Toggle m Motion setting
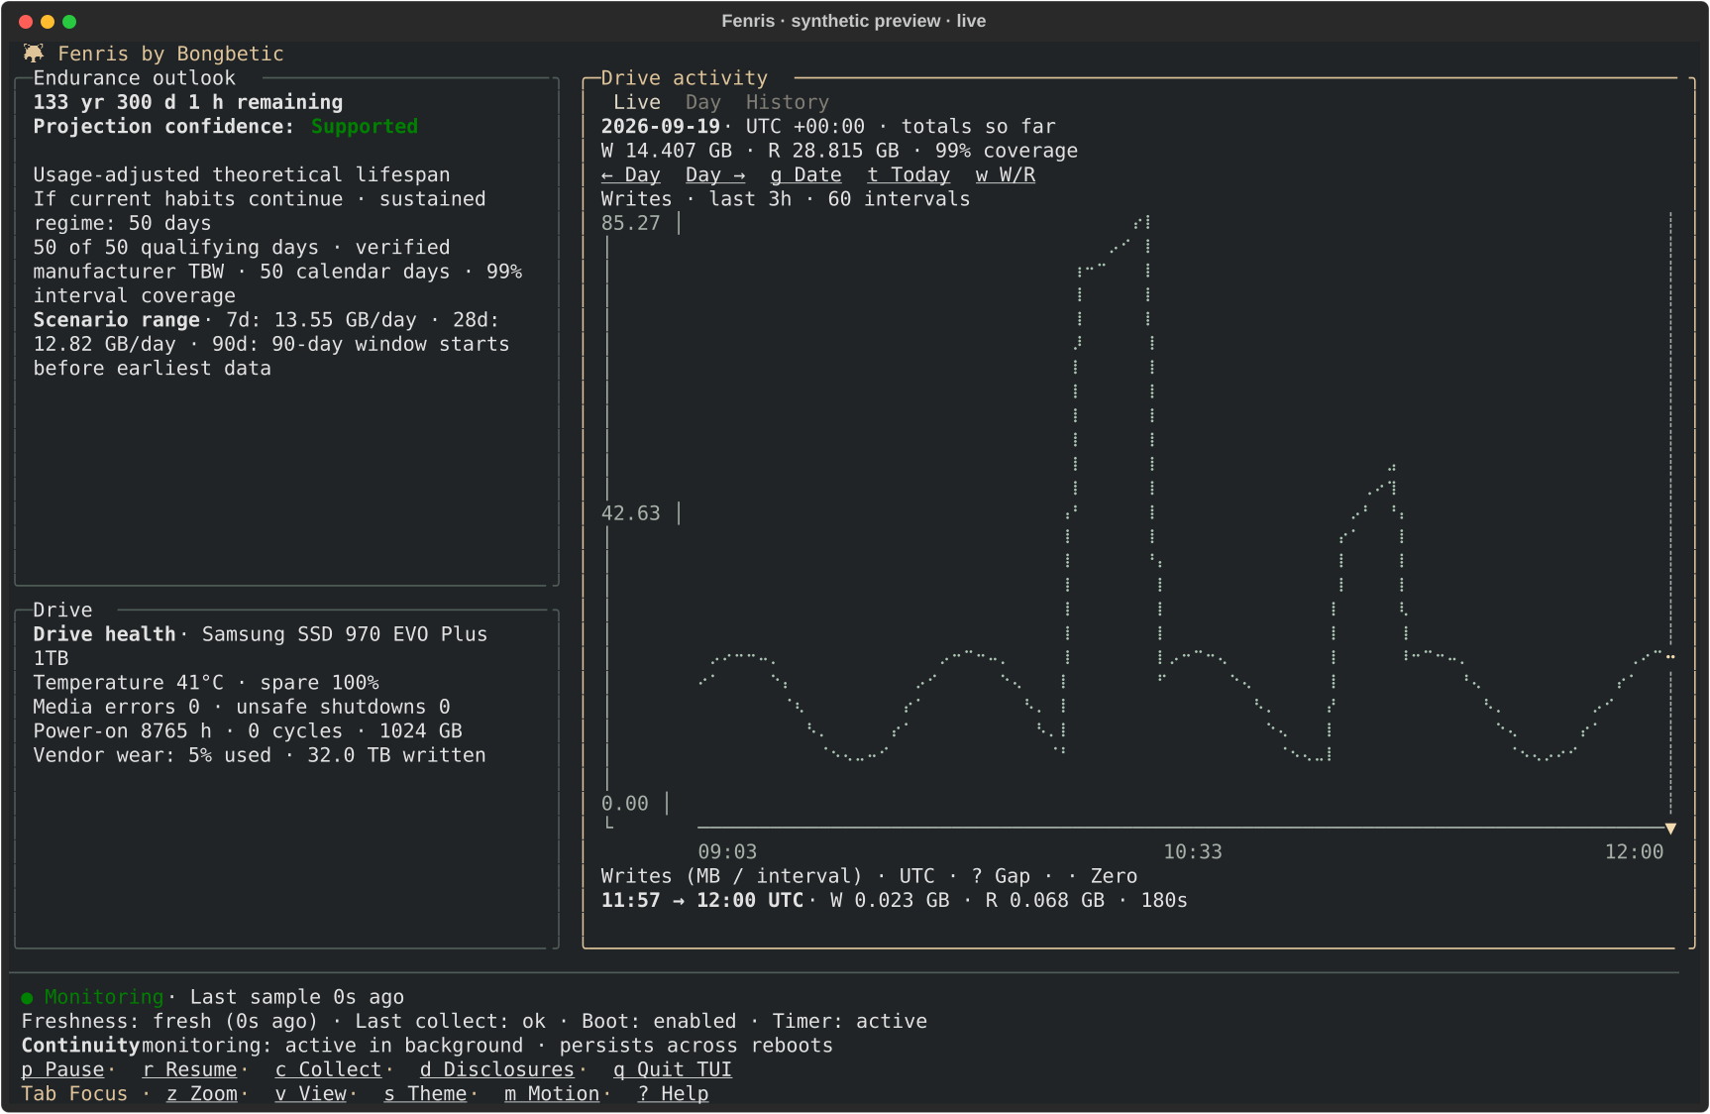 (x=552, y=1094)
